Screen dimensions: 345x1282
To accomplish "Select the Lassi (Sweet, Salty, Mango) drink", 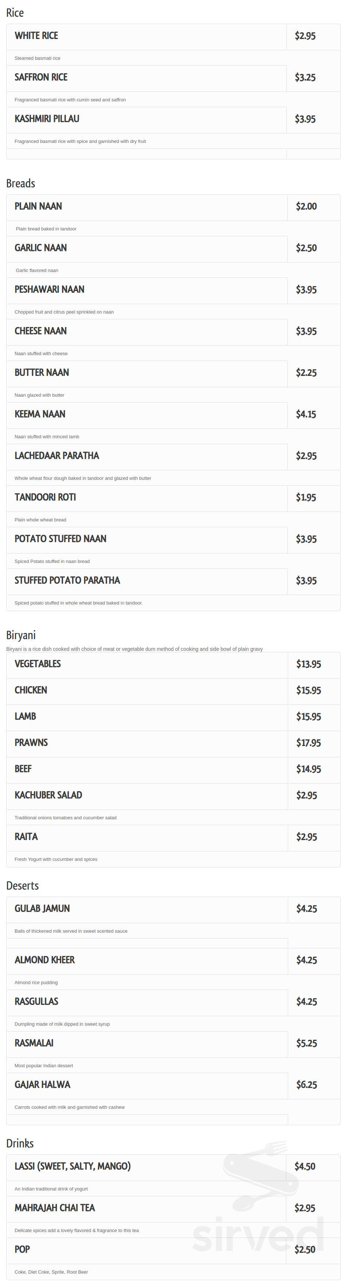I will 72,1166.
